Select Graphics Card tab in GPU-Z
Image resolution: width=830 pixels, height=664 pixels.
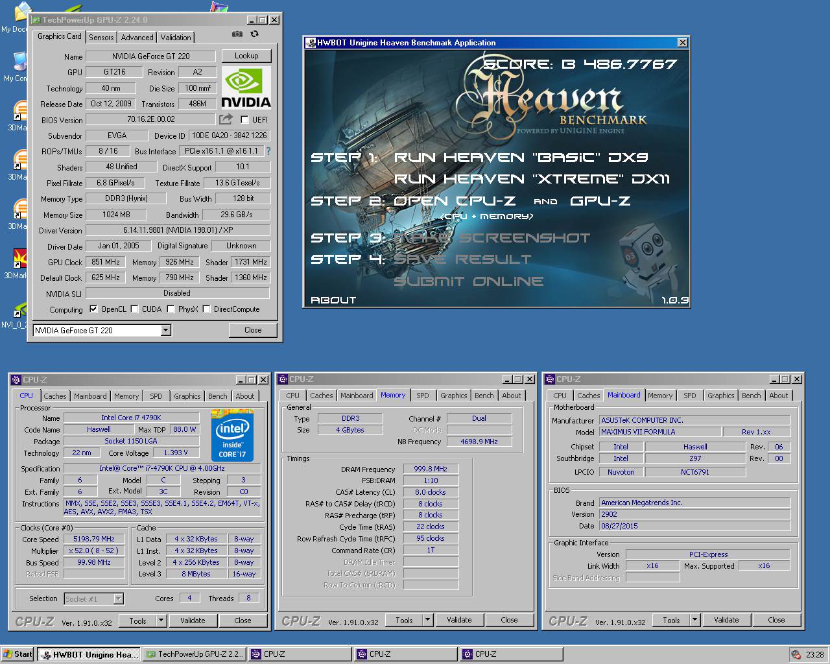pos(60,36)
